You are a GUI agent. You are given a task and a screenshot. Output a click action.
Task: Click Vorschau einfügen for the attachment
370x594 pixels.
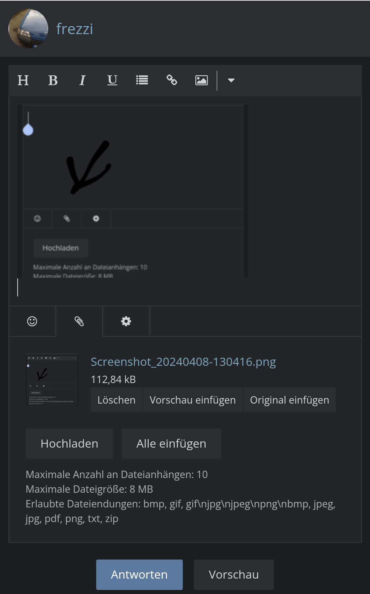point(193,400)
